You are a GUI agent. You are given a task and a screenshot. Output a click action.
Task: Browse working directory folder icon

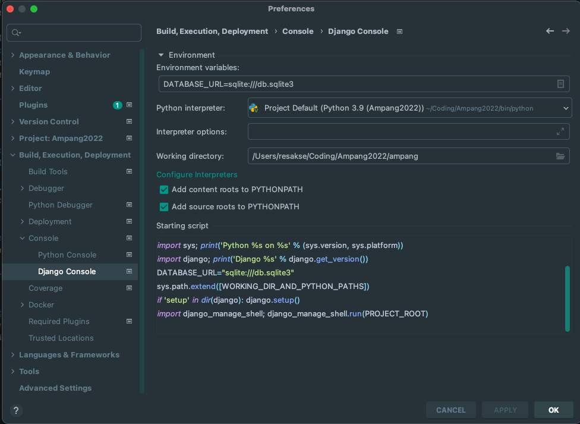(x=560, y=156)
